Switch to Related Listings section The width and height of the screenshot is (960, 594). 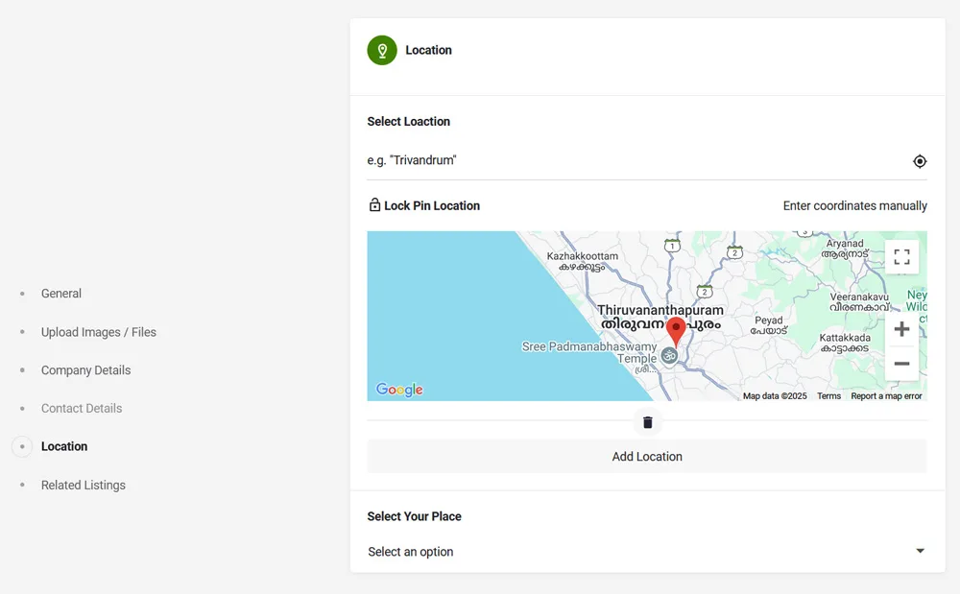[83, 486]
